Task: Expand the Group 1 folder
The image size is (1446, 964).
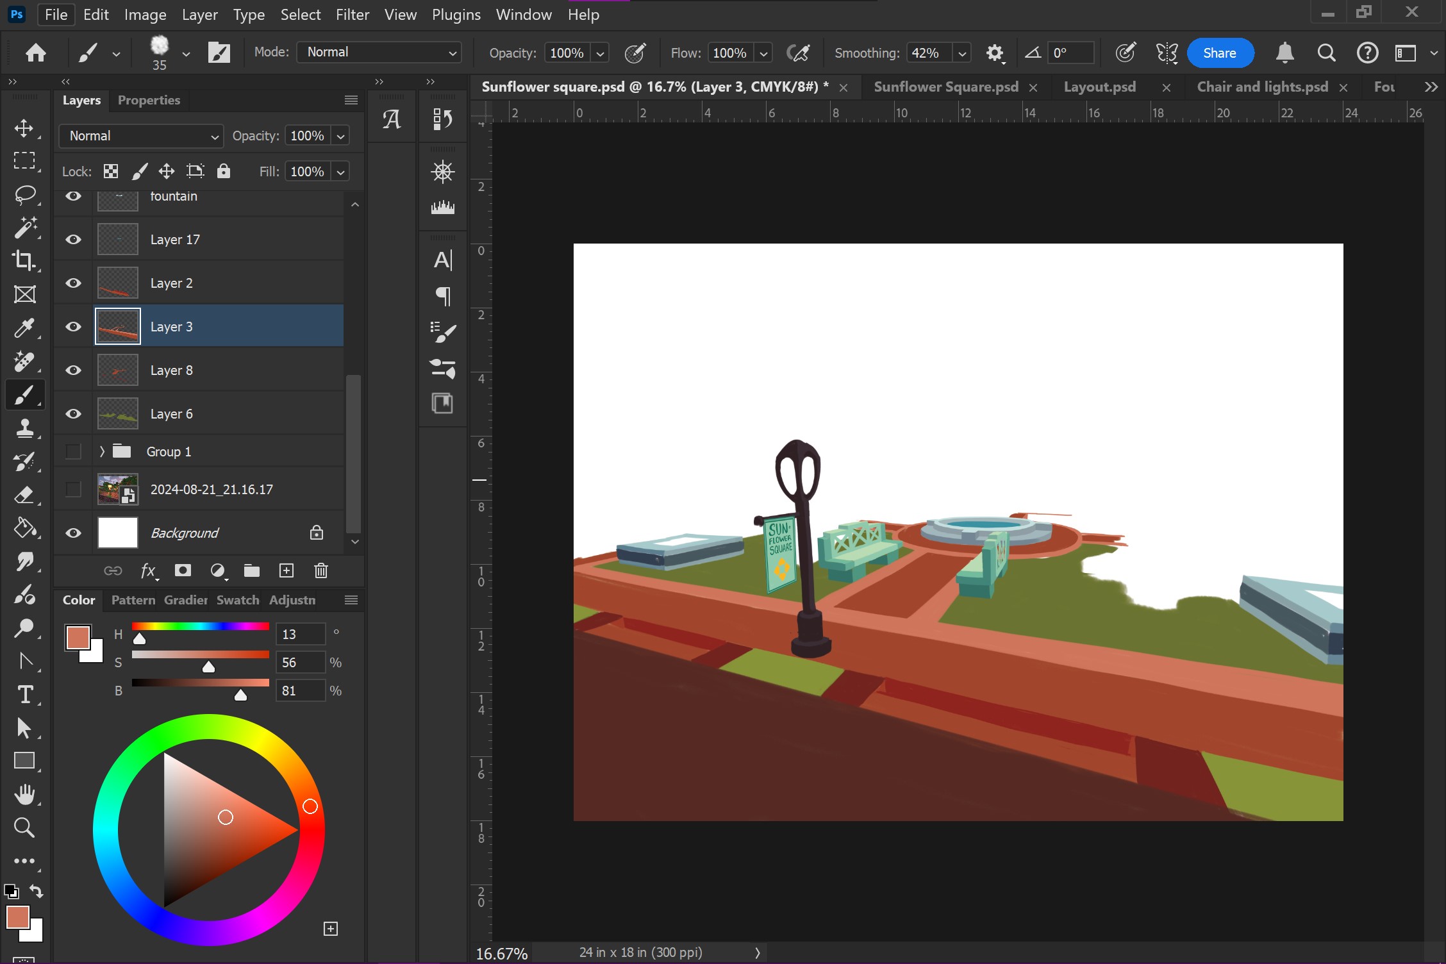Action: coord(102,452)
